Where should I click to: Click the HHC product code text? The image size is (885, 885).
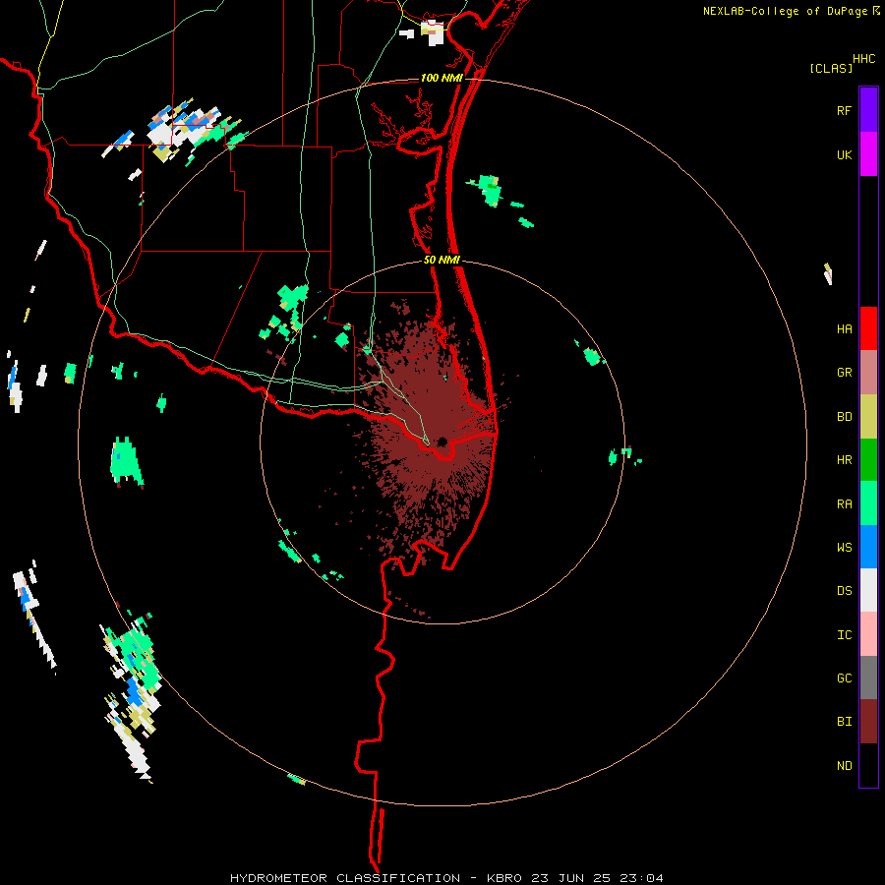click(x=864, y=59)
